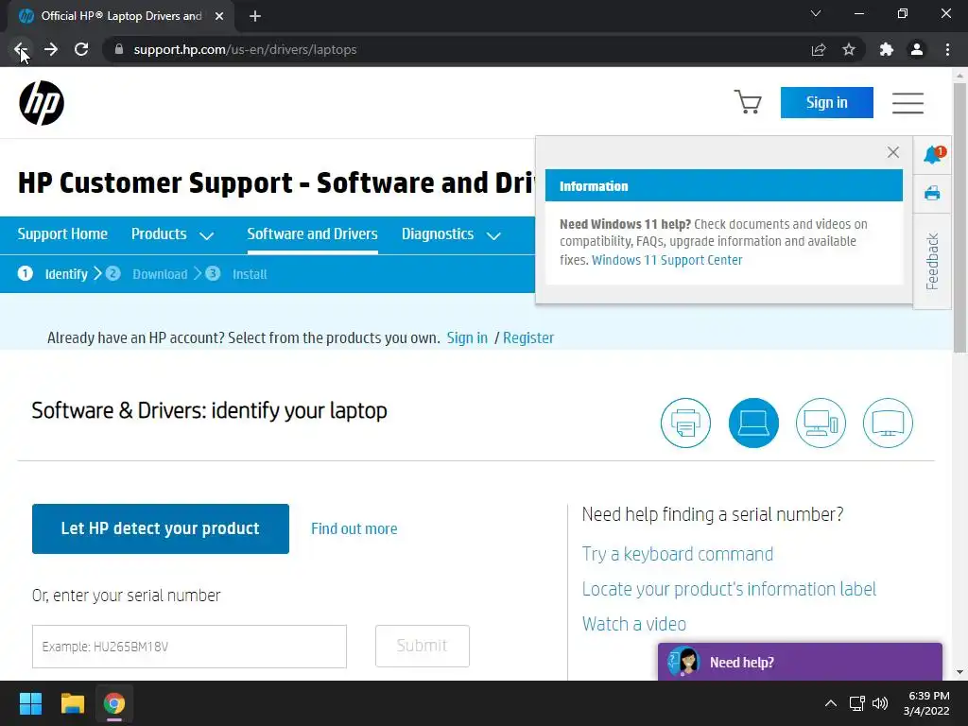Open tab search chevron in title bar

(816, 13)
